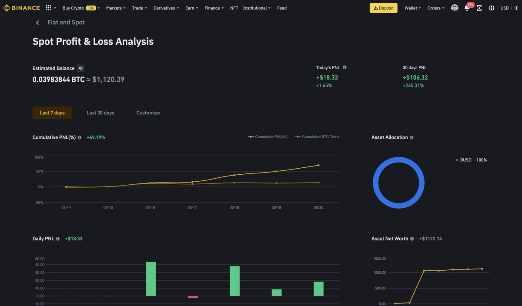Toggle light/dark theme sun icon
This screenshot has width=522, height=306.
[x=516, y=8]
